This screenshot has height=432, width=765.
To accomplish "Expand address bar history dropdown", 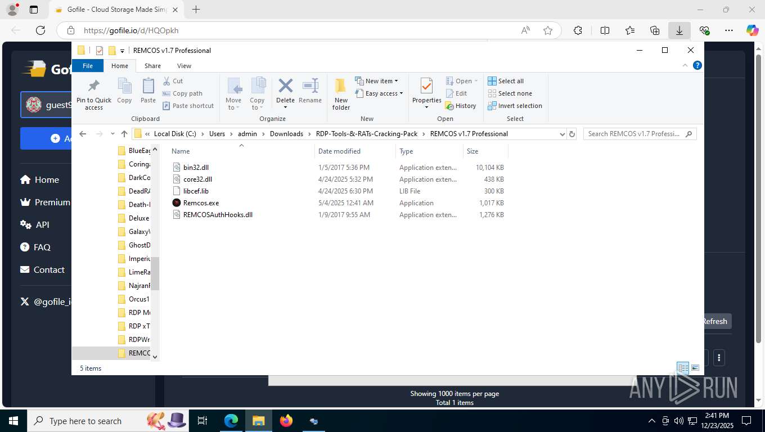I will 562,134.
